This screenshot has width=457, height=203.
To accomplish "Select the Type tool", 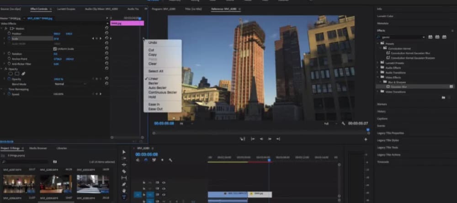I will (x=124, y=197).
